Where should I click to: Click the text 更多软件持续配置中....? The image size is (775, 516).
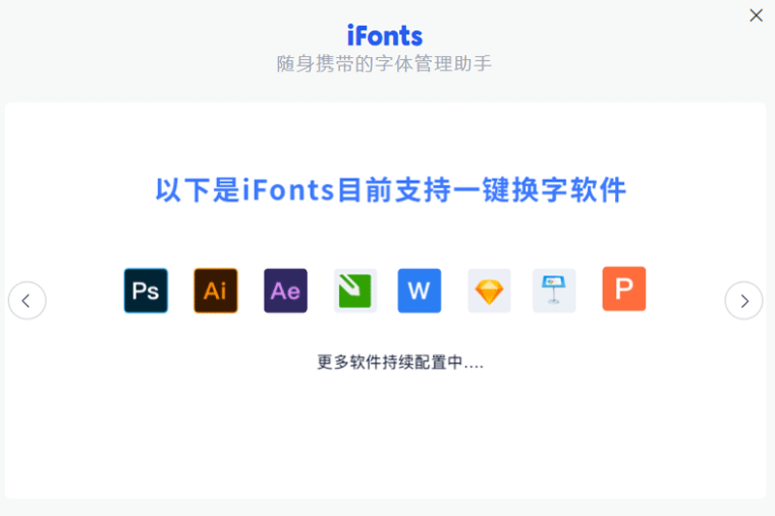pos(400,362)
